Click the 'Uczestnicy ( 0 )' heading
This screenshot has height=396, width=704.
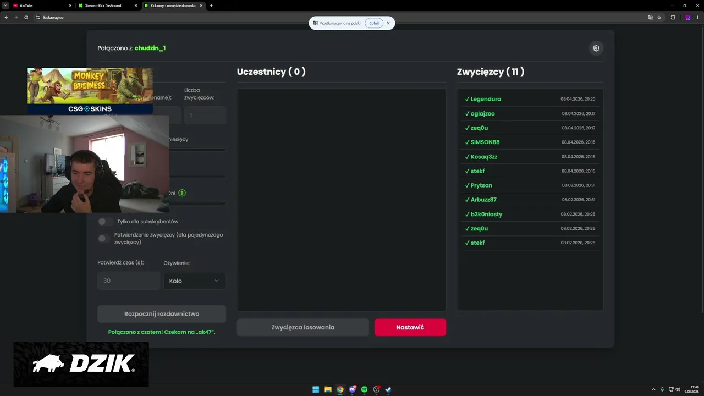(271, 71)
